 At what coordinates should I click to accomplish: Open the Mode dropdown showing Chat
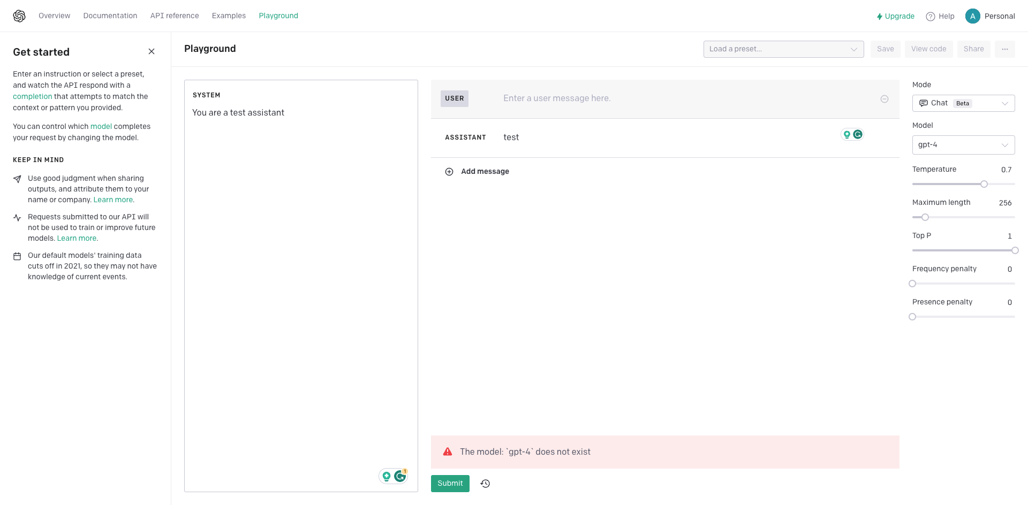coord(964,103)
